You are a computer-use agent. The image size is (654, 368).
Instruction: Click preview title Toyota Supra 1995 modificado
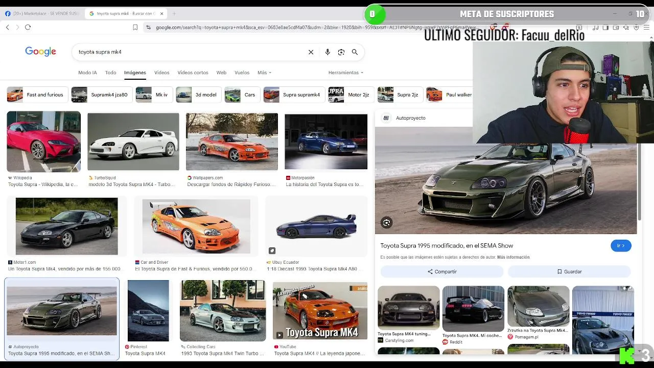point(447,246)
